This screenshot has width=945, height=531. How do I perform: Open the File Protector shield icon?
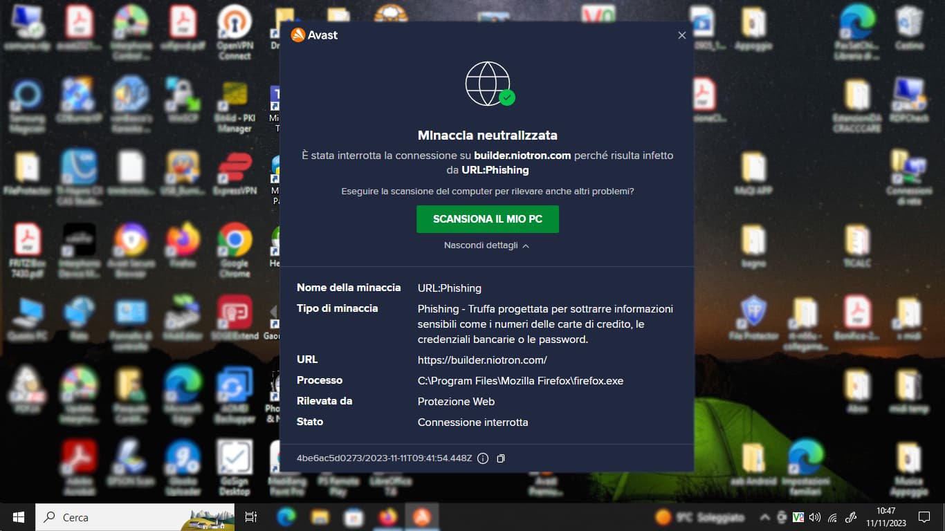[753, 319]
